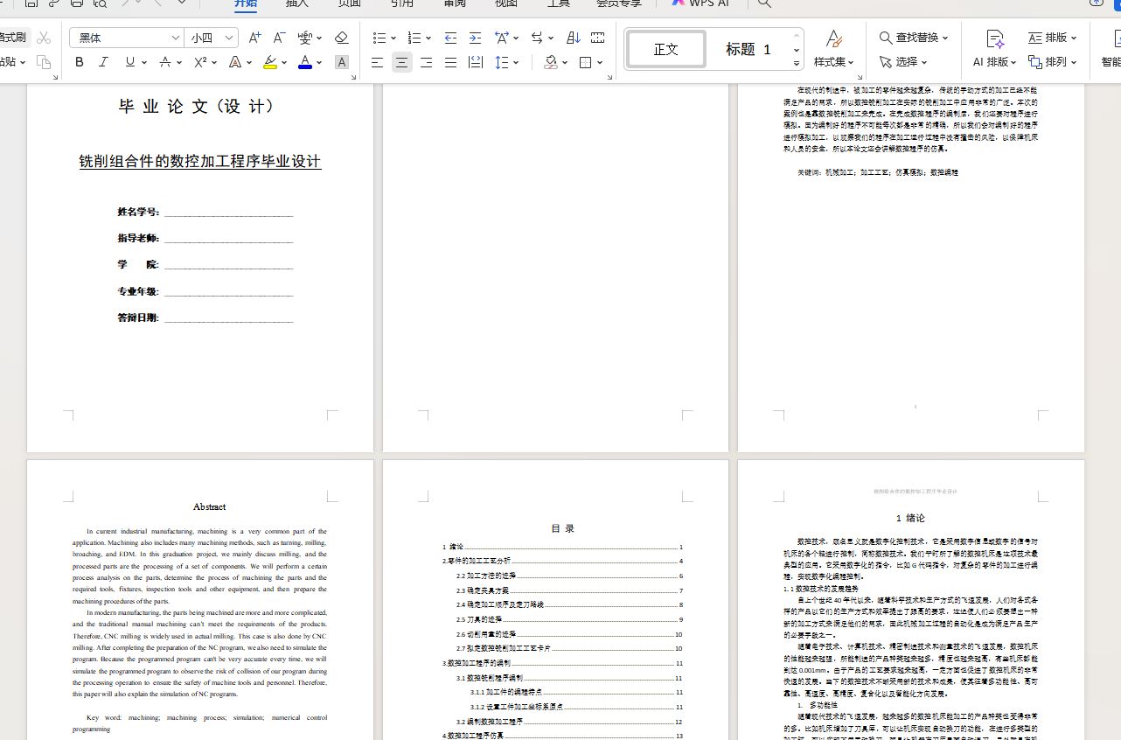Switch to the 开始 tab

pyautogui.click(x=246, y=3)
